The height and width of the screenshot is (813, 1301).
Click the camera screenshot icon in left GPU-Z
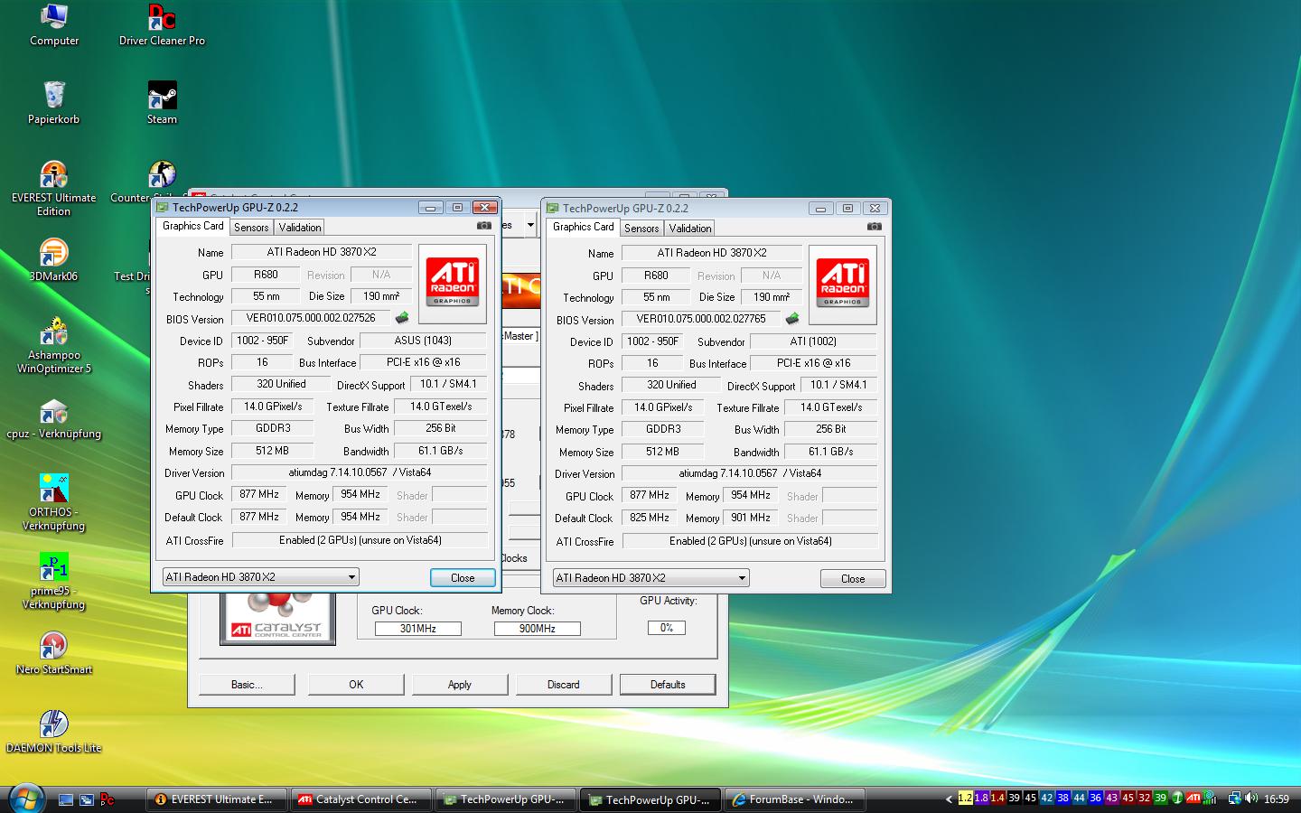tap(484, 226)
